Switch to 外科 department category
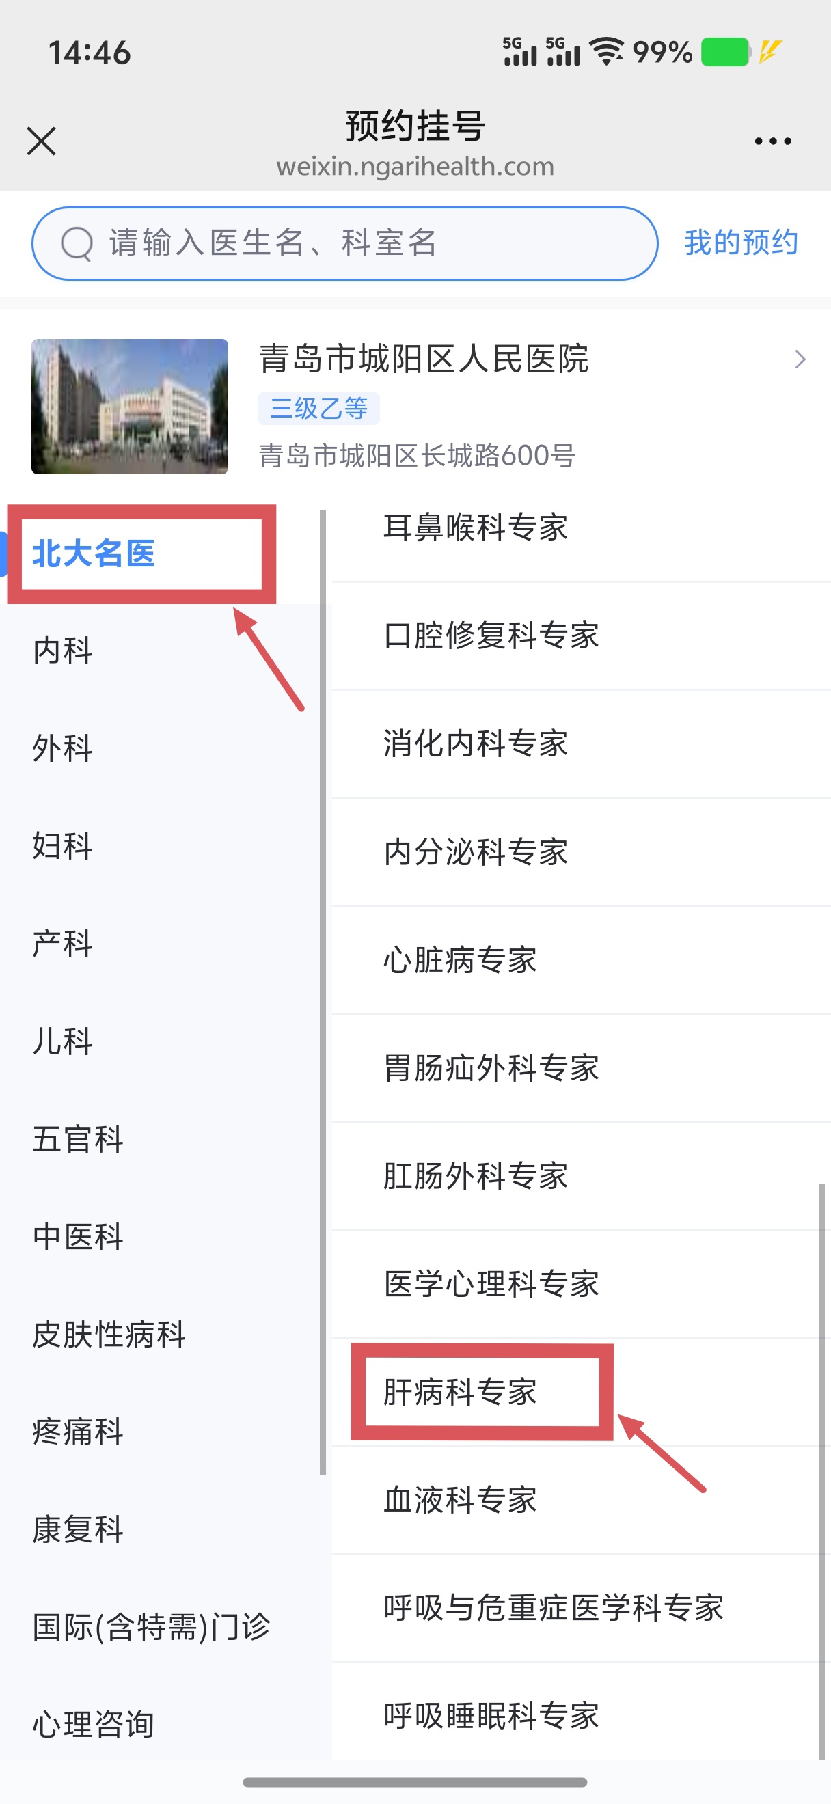Image resolution: width=831 pixels, height=1804 pixels. 63,748
